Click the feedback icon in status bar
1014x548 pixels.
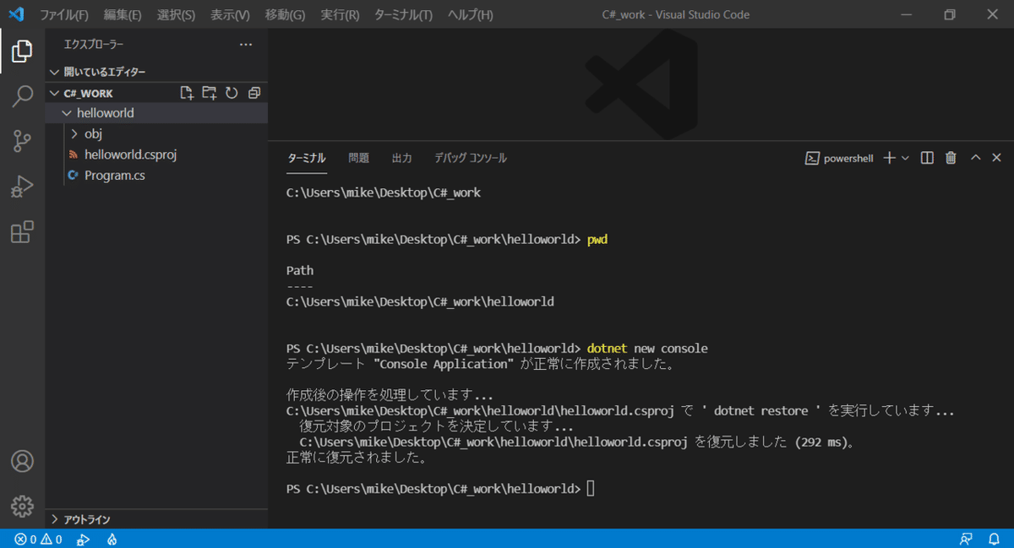(x=966, y=539)
